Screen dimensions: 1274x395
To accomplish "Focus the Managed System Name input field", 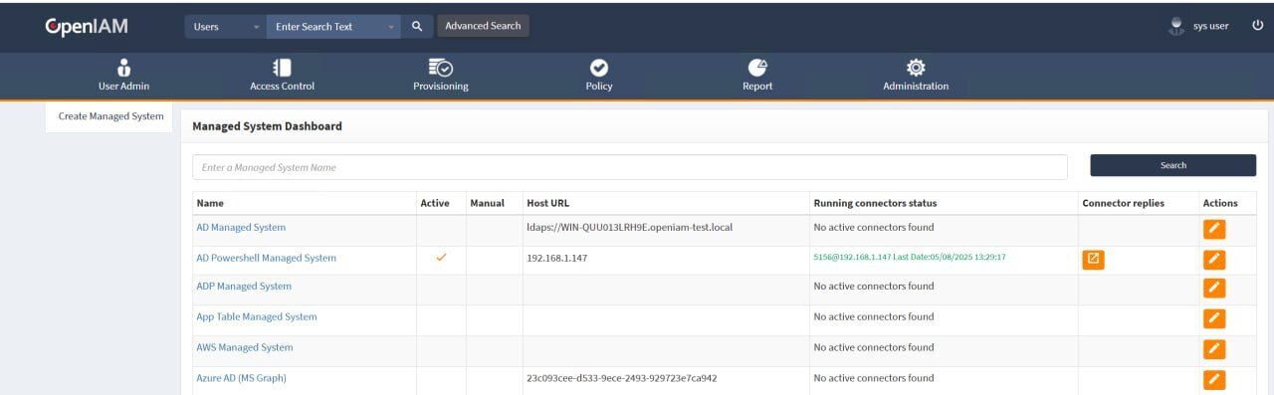I will (630, 167).
